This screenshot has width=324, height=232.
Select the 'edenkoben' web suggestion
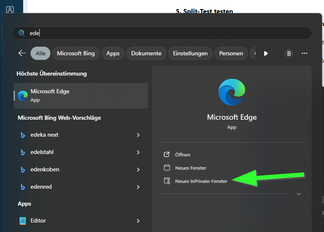coord(81,169)
